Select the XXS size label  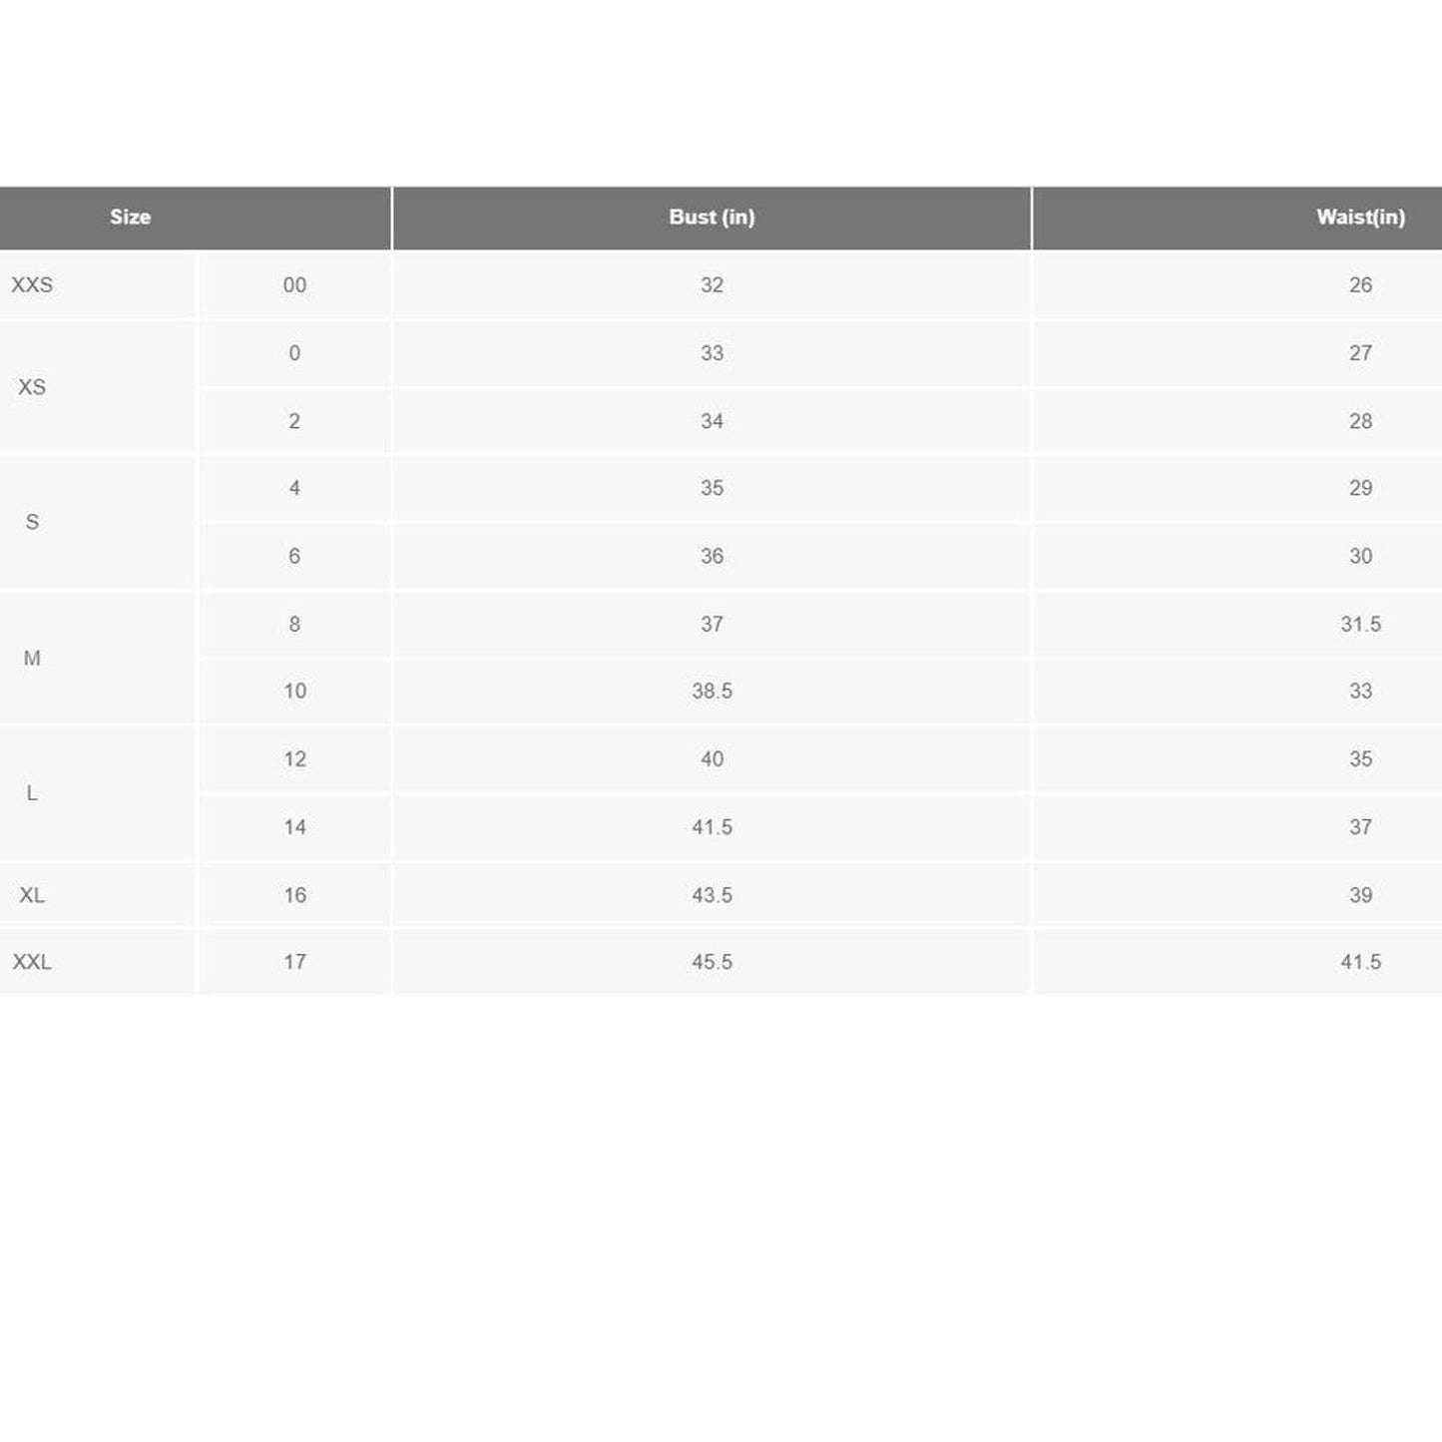pyautogui.click(x=32, y=285)
